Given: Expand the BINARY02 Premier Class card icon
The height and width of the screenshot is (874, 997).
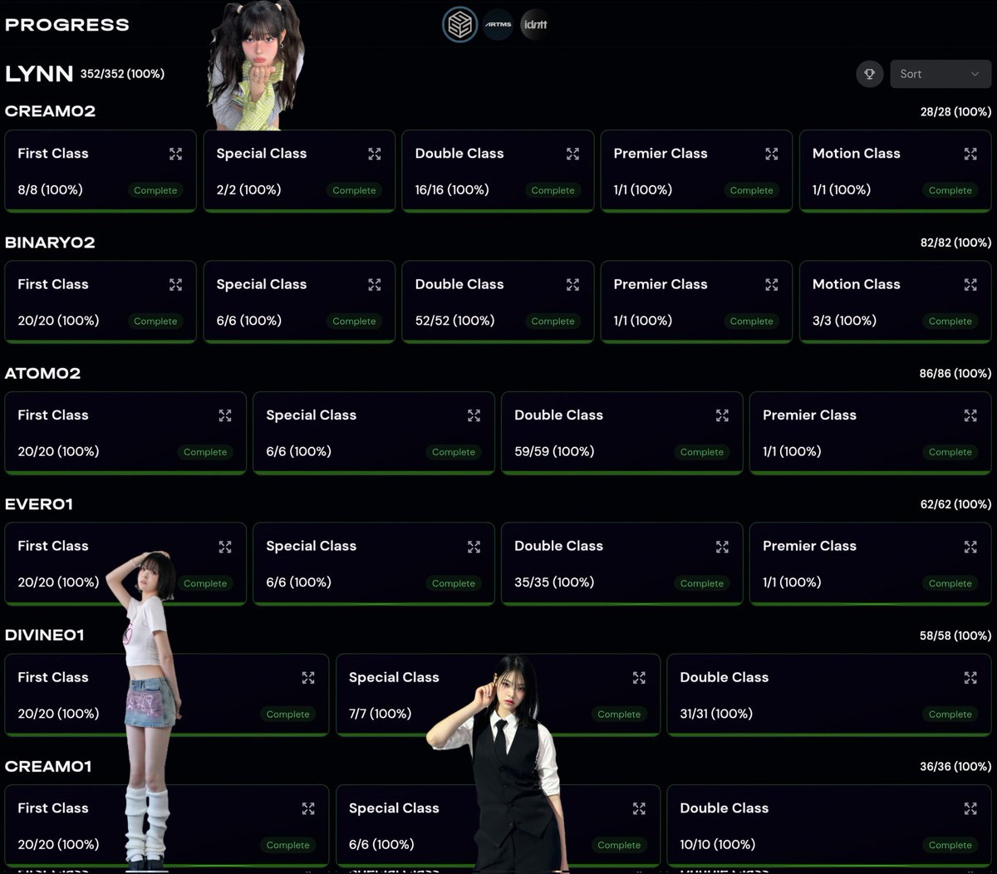Looking at the screenshot, I should [x=772, y=284].
